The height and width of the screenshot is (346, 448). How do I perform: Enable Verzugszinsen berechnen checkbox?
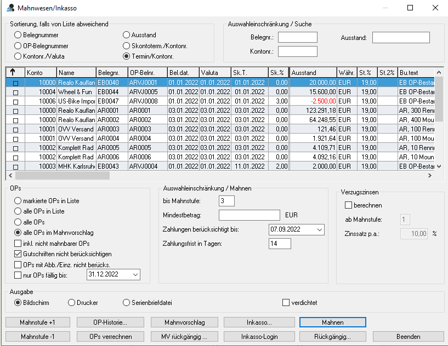(x=348, y=205)
